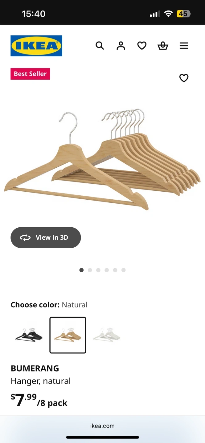The width and height of the screenshot is (205, 443).
Task: Open the hamburger menu
Action: tap(184, 46)
